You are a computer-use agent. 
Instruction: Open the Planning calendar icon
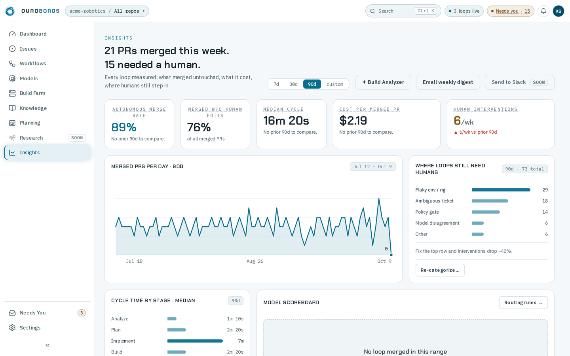12,123
